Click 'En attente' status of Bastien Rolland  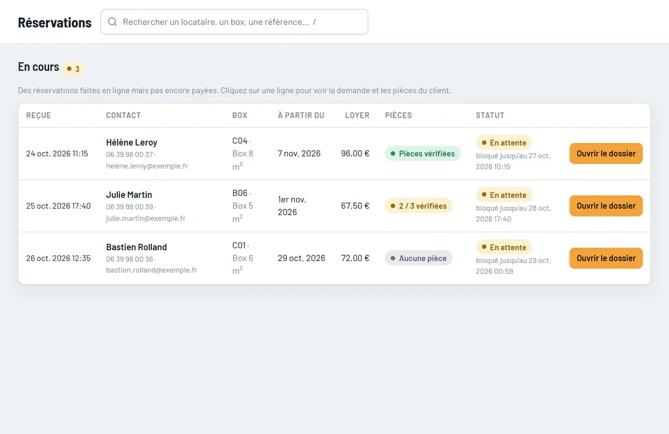tap(504, 247)
